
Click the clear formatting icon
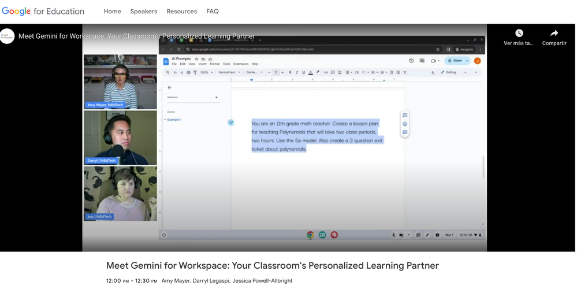pyautogui.click(x=405, y=72)
